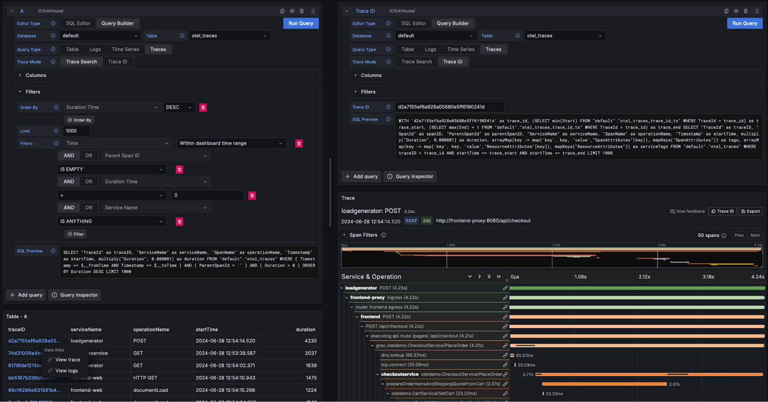Open the DESC sort direction dropdown
Image resolution: width=768 pixels, height=402 pixels.
coord(179,107)
